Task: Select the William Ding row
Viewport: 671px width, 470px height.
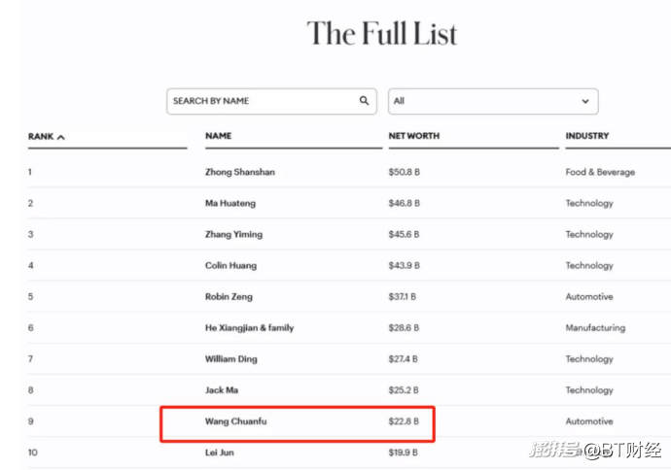Action: pyautogui.click(x=231, y=358)
